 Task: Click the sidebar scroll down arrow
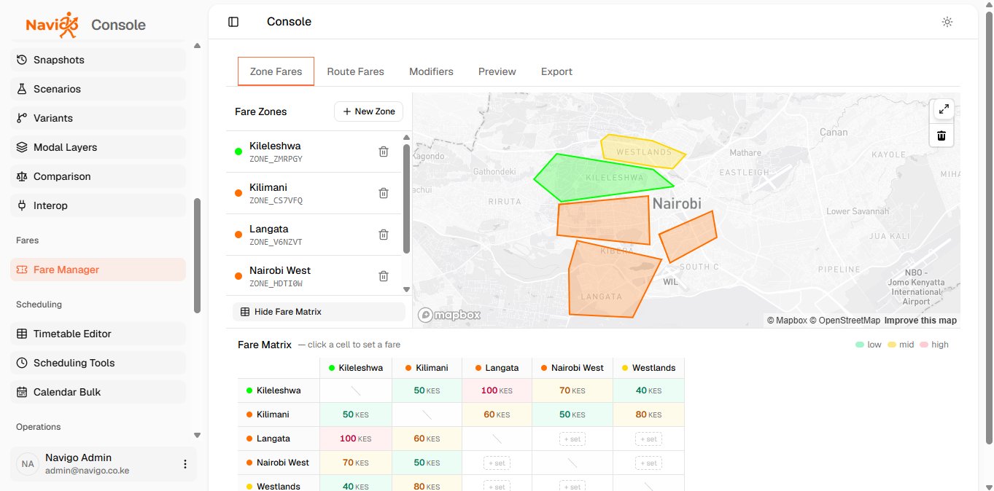point(197,435)
